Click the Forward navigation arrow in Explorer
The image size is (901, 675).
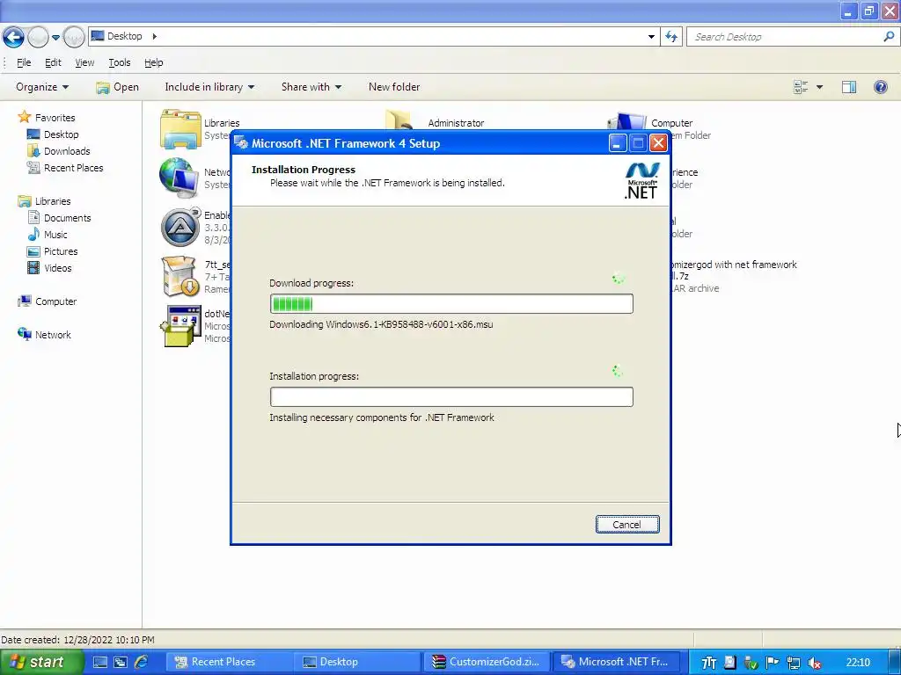38,37
